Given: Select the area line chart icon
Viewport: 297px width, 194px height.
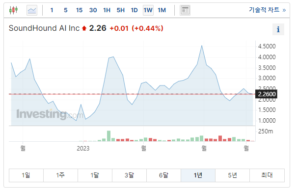Looking at the screenshot, I should 32,10.
